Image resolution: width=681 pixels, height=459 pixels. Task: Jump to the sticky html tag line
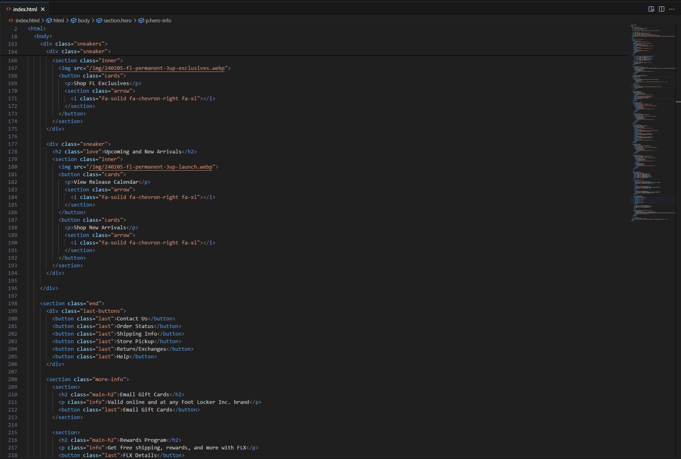(x=37, y=29)
